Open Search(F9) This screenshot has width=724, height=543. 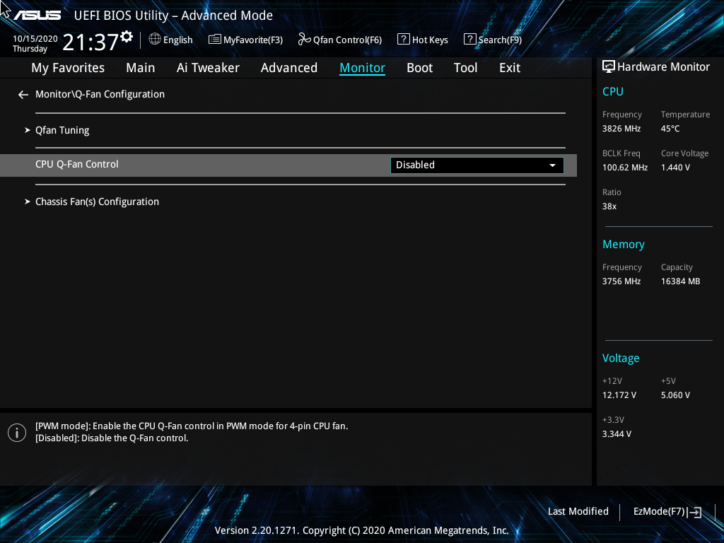[x=493, y=40]
